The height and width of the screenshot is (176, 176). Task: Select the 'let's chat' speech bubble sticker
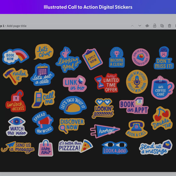(44, 52)
